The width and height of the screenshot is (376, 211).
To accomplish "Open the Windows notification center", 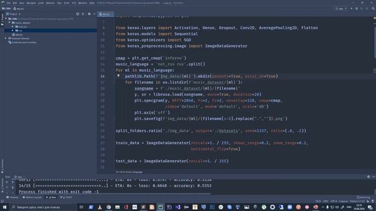I will [370, 207].
